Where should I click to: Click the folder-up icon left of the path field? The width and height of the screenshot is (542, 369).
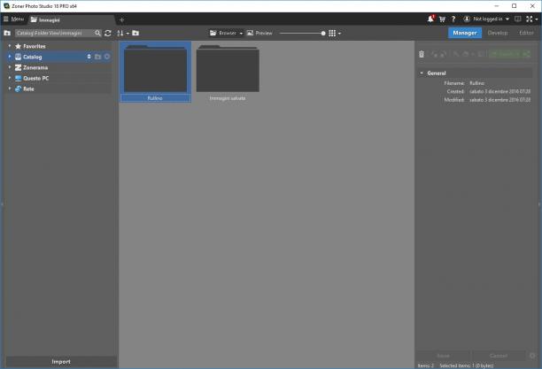click(x=7, y=33)
